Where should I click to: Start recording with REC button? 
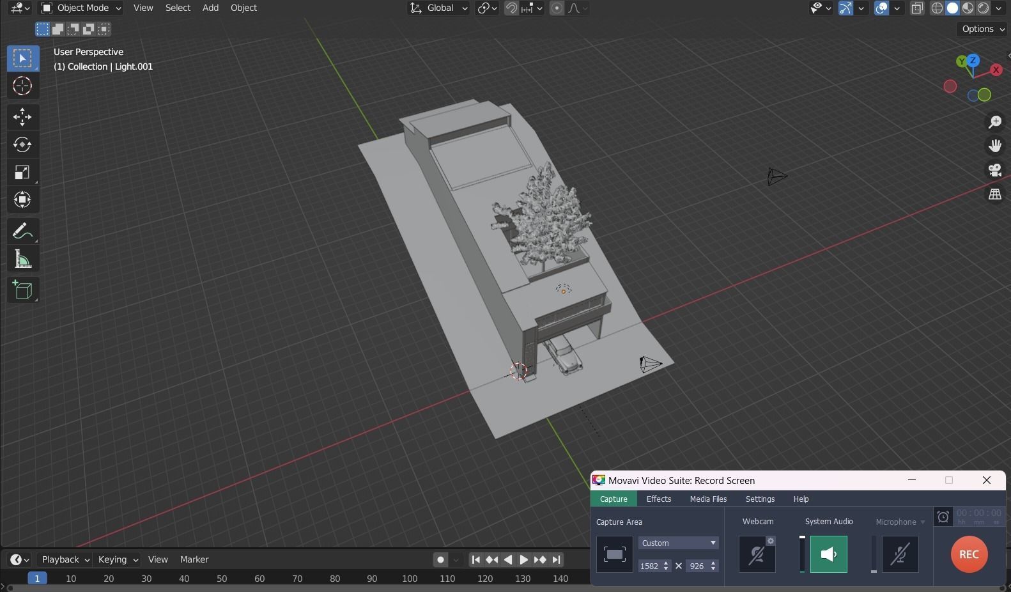[x=969, y=554]
